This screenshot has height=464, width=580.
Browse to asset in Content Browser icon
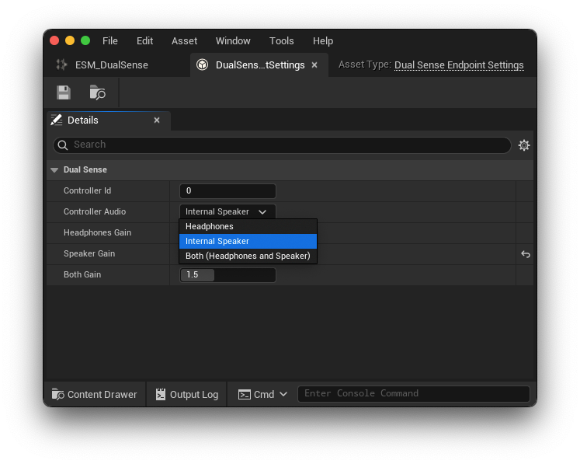[98, 92]
